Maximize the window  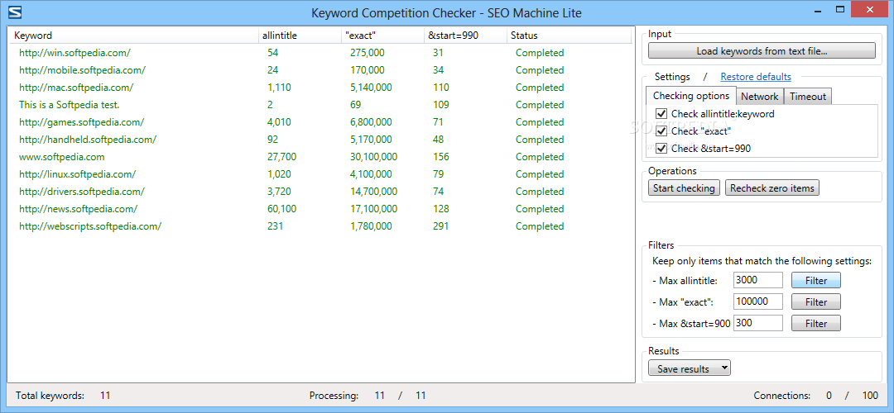coord(840,10)
